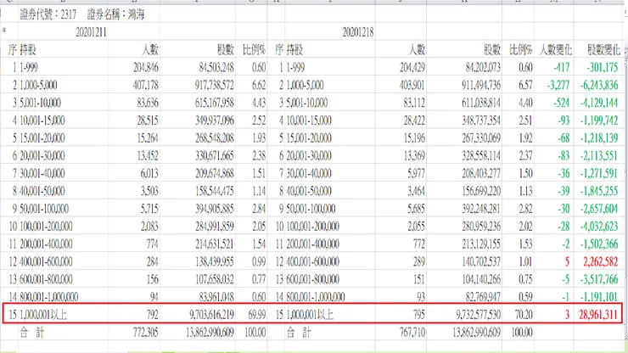This screenshot has height=353, width=628.
Task: Select cell with value 84,503,248
Action: coord(216,67)
